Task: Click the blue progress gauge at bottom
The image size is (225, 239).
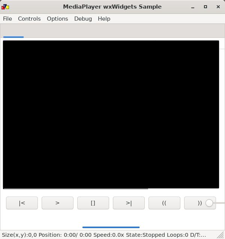Action: [x=111, y=227]
